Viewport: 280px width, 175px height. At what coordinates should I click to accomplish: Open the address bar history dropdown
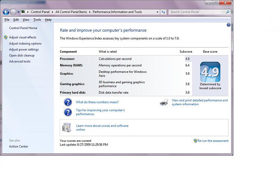[157, 12]
